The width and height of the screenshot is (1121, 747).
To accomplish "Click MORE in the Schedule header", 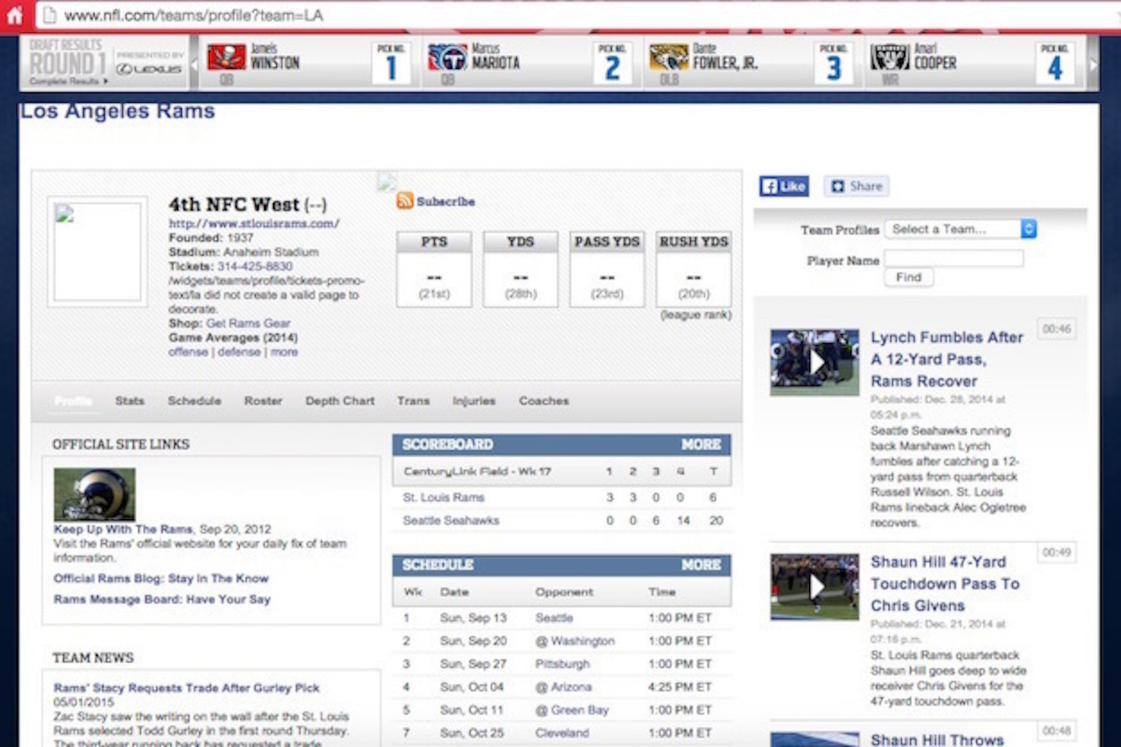I will [701, 565].
